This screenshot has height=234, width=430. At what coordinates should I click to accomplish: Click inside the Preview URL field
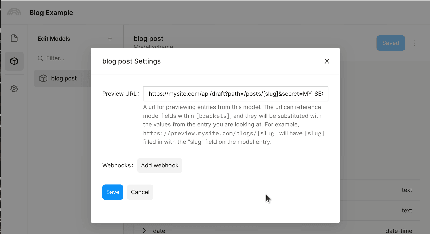pyautogui.click(x=235, y=94)
